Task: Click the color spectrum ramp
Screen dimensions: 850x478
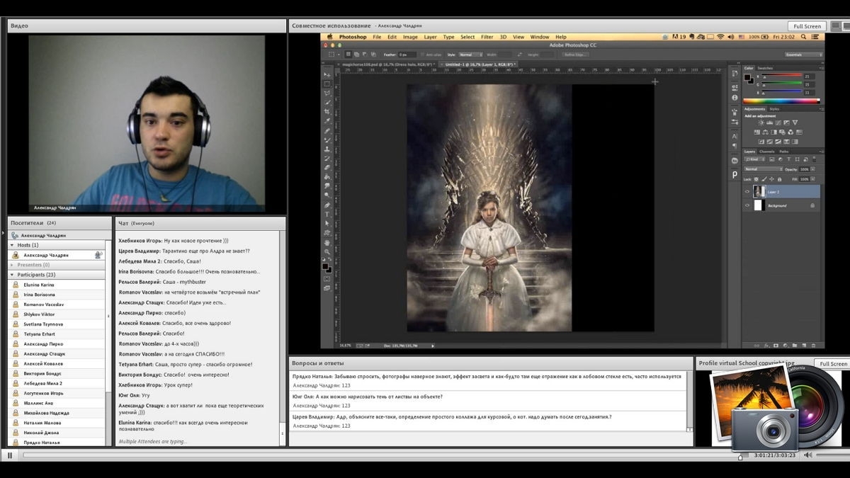Action: (781, 101)
